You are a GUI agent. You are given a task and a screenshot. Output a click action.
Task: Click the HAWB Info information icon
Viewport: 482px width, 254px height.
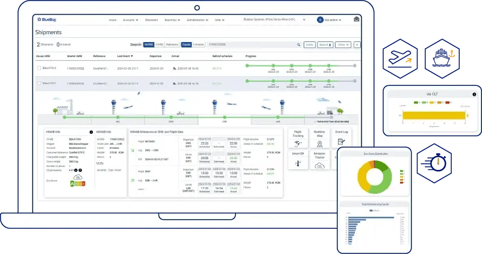pyautogui.click(x=91, y=132)
